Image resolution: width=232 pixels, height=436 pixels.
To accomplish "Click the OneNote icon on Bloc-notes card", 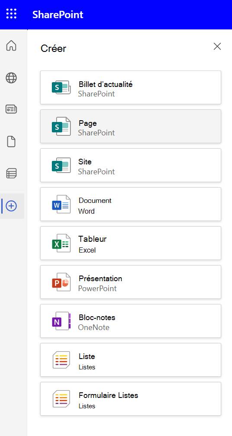I will tap(61, 321).
